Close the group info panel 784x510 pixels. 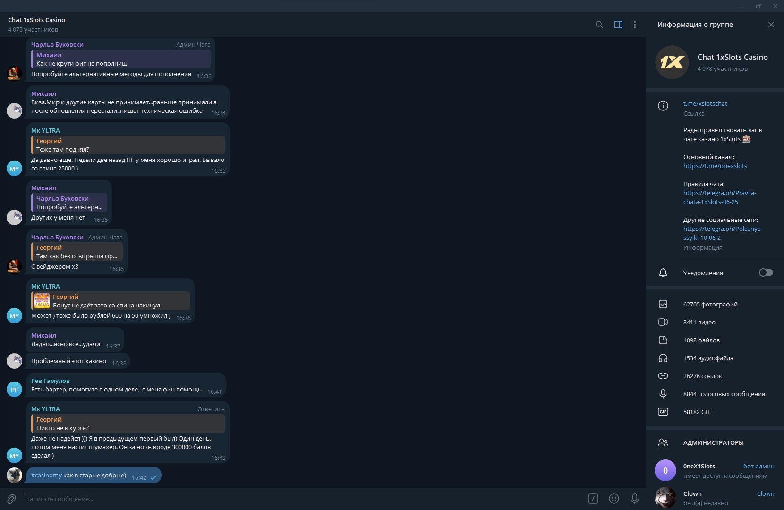point(771,25)
